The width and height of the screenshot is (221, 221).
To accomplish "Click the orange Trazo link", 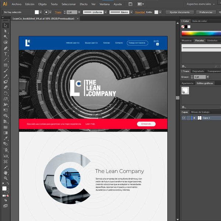I will click(58, 12).
